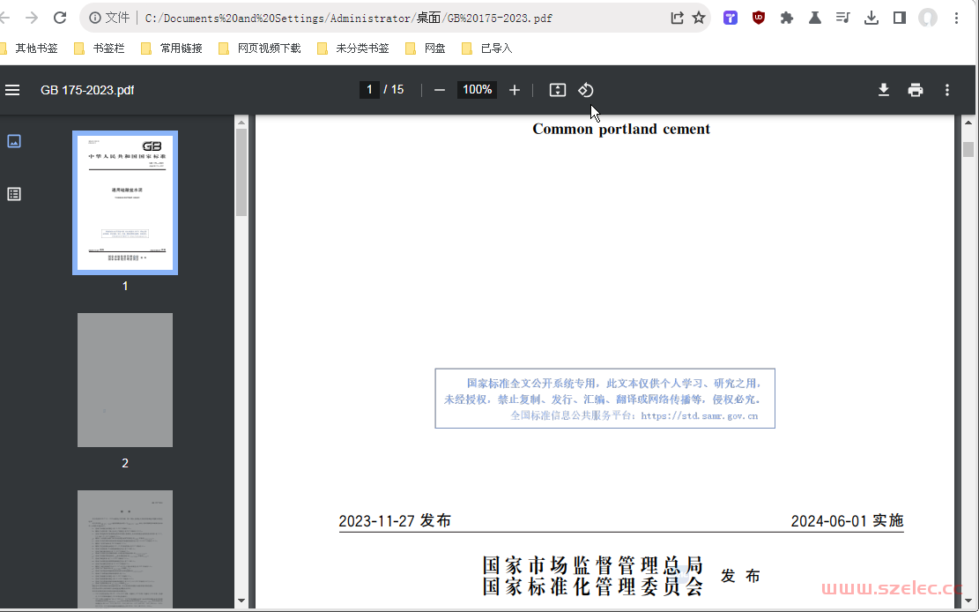979x612 pixels.
Task: Click the '2024-06-01 实施' date text
Action: click(847, 521)
